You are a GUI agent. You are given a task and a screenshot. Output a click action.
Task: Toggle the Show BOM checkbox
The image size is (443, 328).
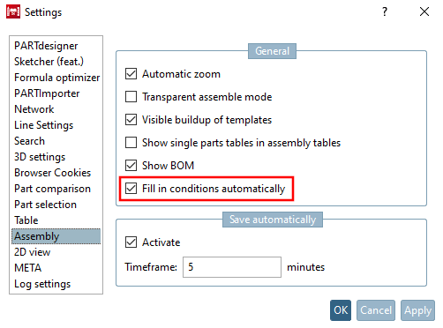(x=131, y=166)
